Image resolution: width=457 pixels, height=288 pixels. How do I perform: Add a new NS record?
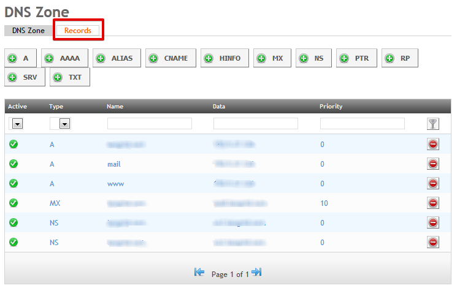(x=313, y=58)
